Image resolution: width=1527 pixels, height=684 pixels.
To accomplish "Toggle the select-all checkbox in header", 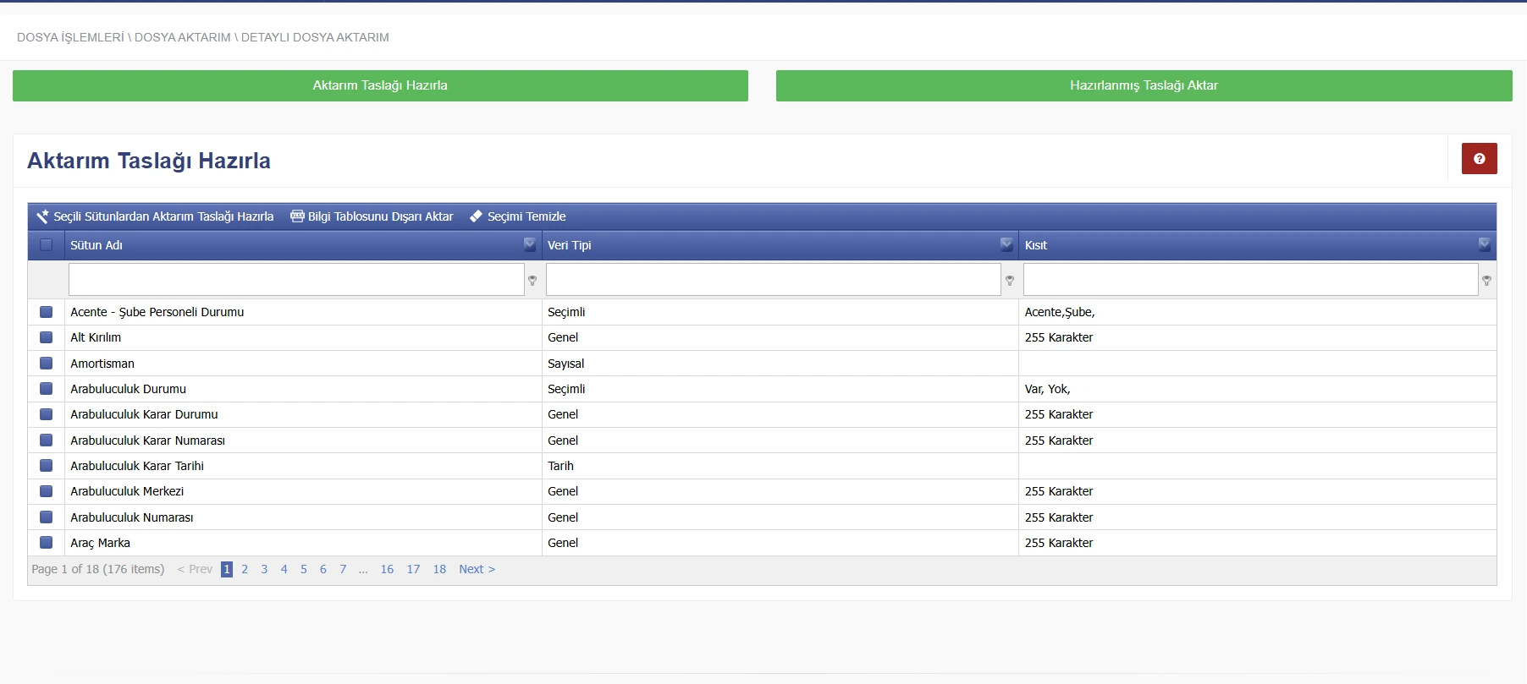I will (47, 245).
